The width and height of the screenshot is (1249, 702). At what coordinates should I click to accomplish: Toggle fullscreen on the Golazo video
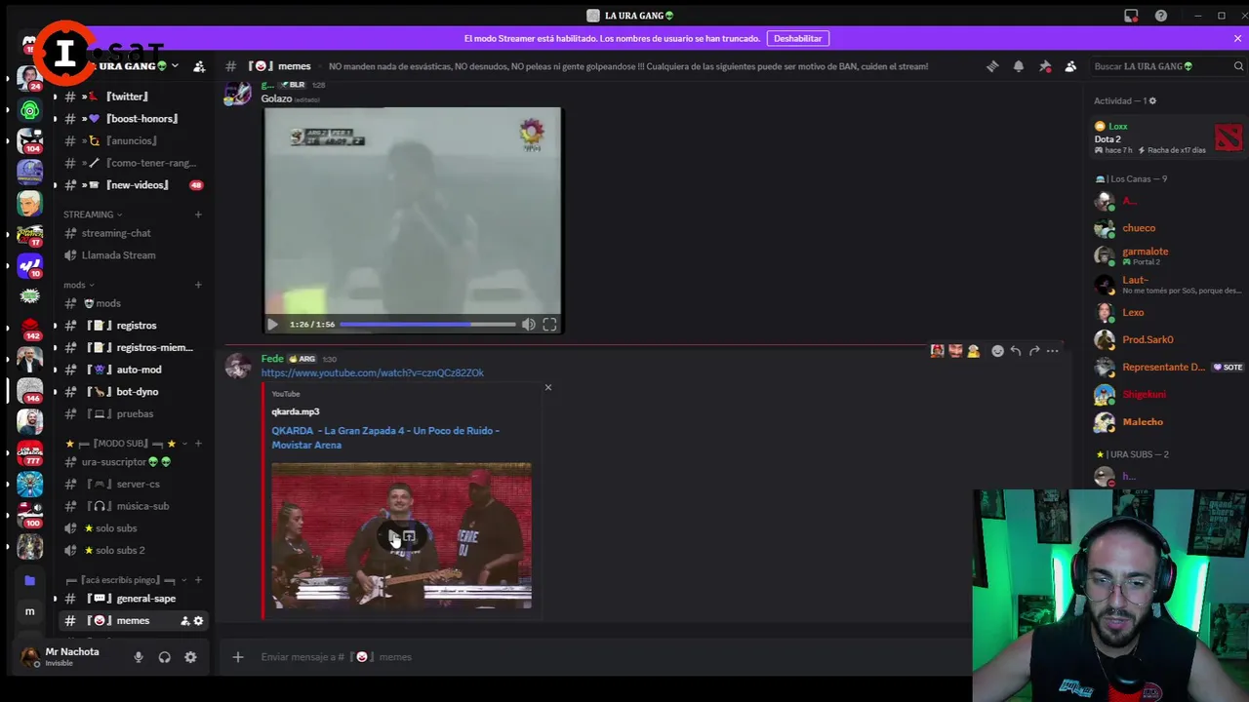pos(549,325)
